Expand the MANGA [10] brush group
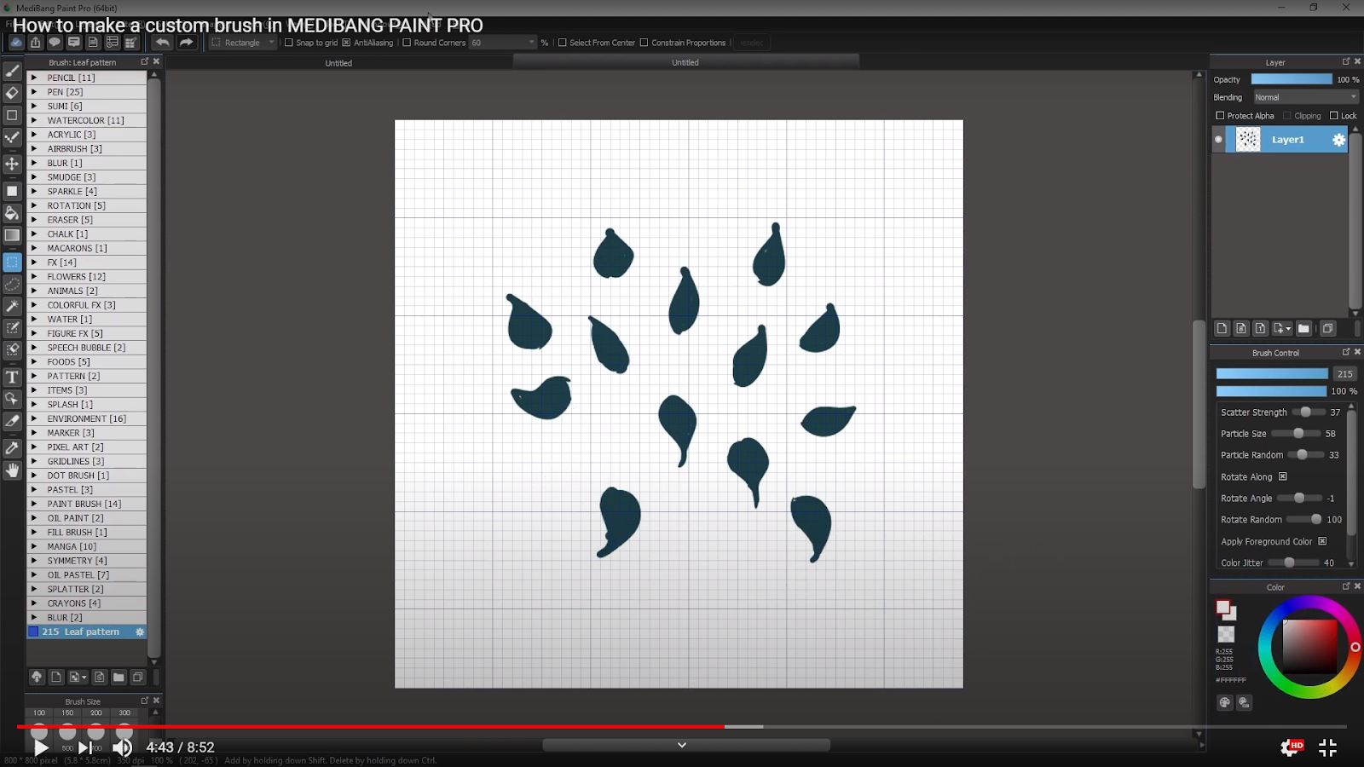This screenshot has height=767, width=1364. 34,546
